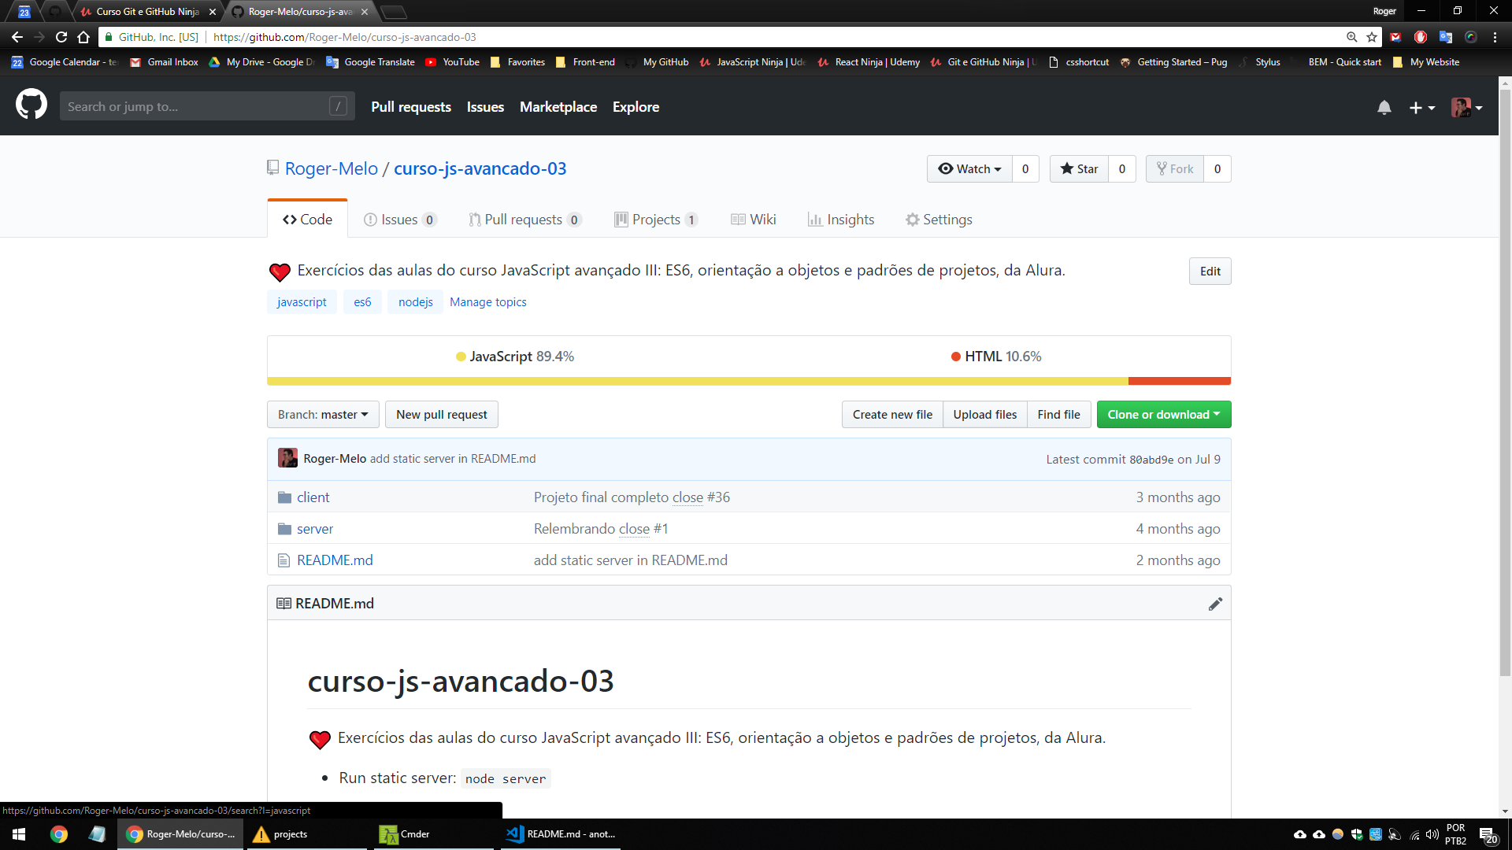Click the Fork button
This screenshot has height=850, width=1512.
[1175, 169]
